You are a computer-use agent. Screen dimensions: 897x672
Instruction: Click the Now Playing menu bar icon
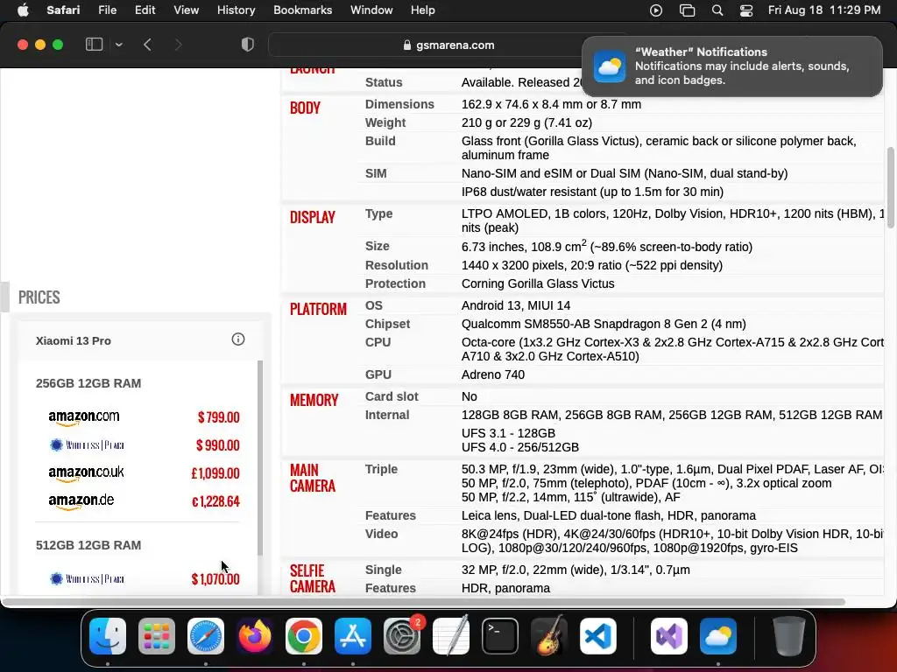pyautogui.click(x=656, y=10)
